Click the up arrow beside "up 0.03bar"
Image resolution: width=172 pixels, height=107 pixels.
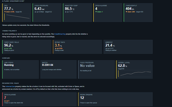coord(35,12)
